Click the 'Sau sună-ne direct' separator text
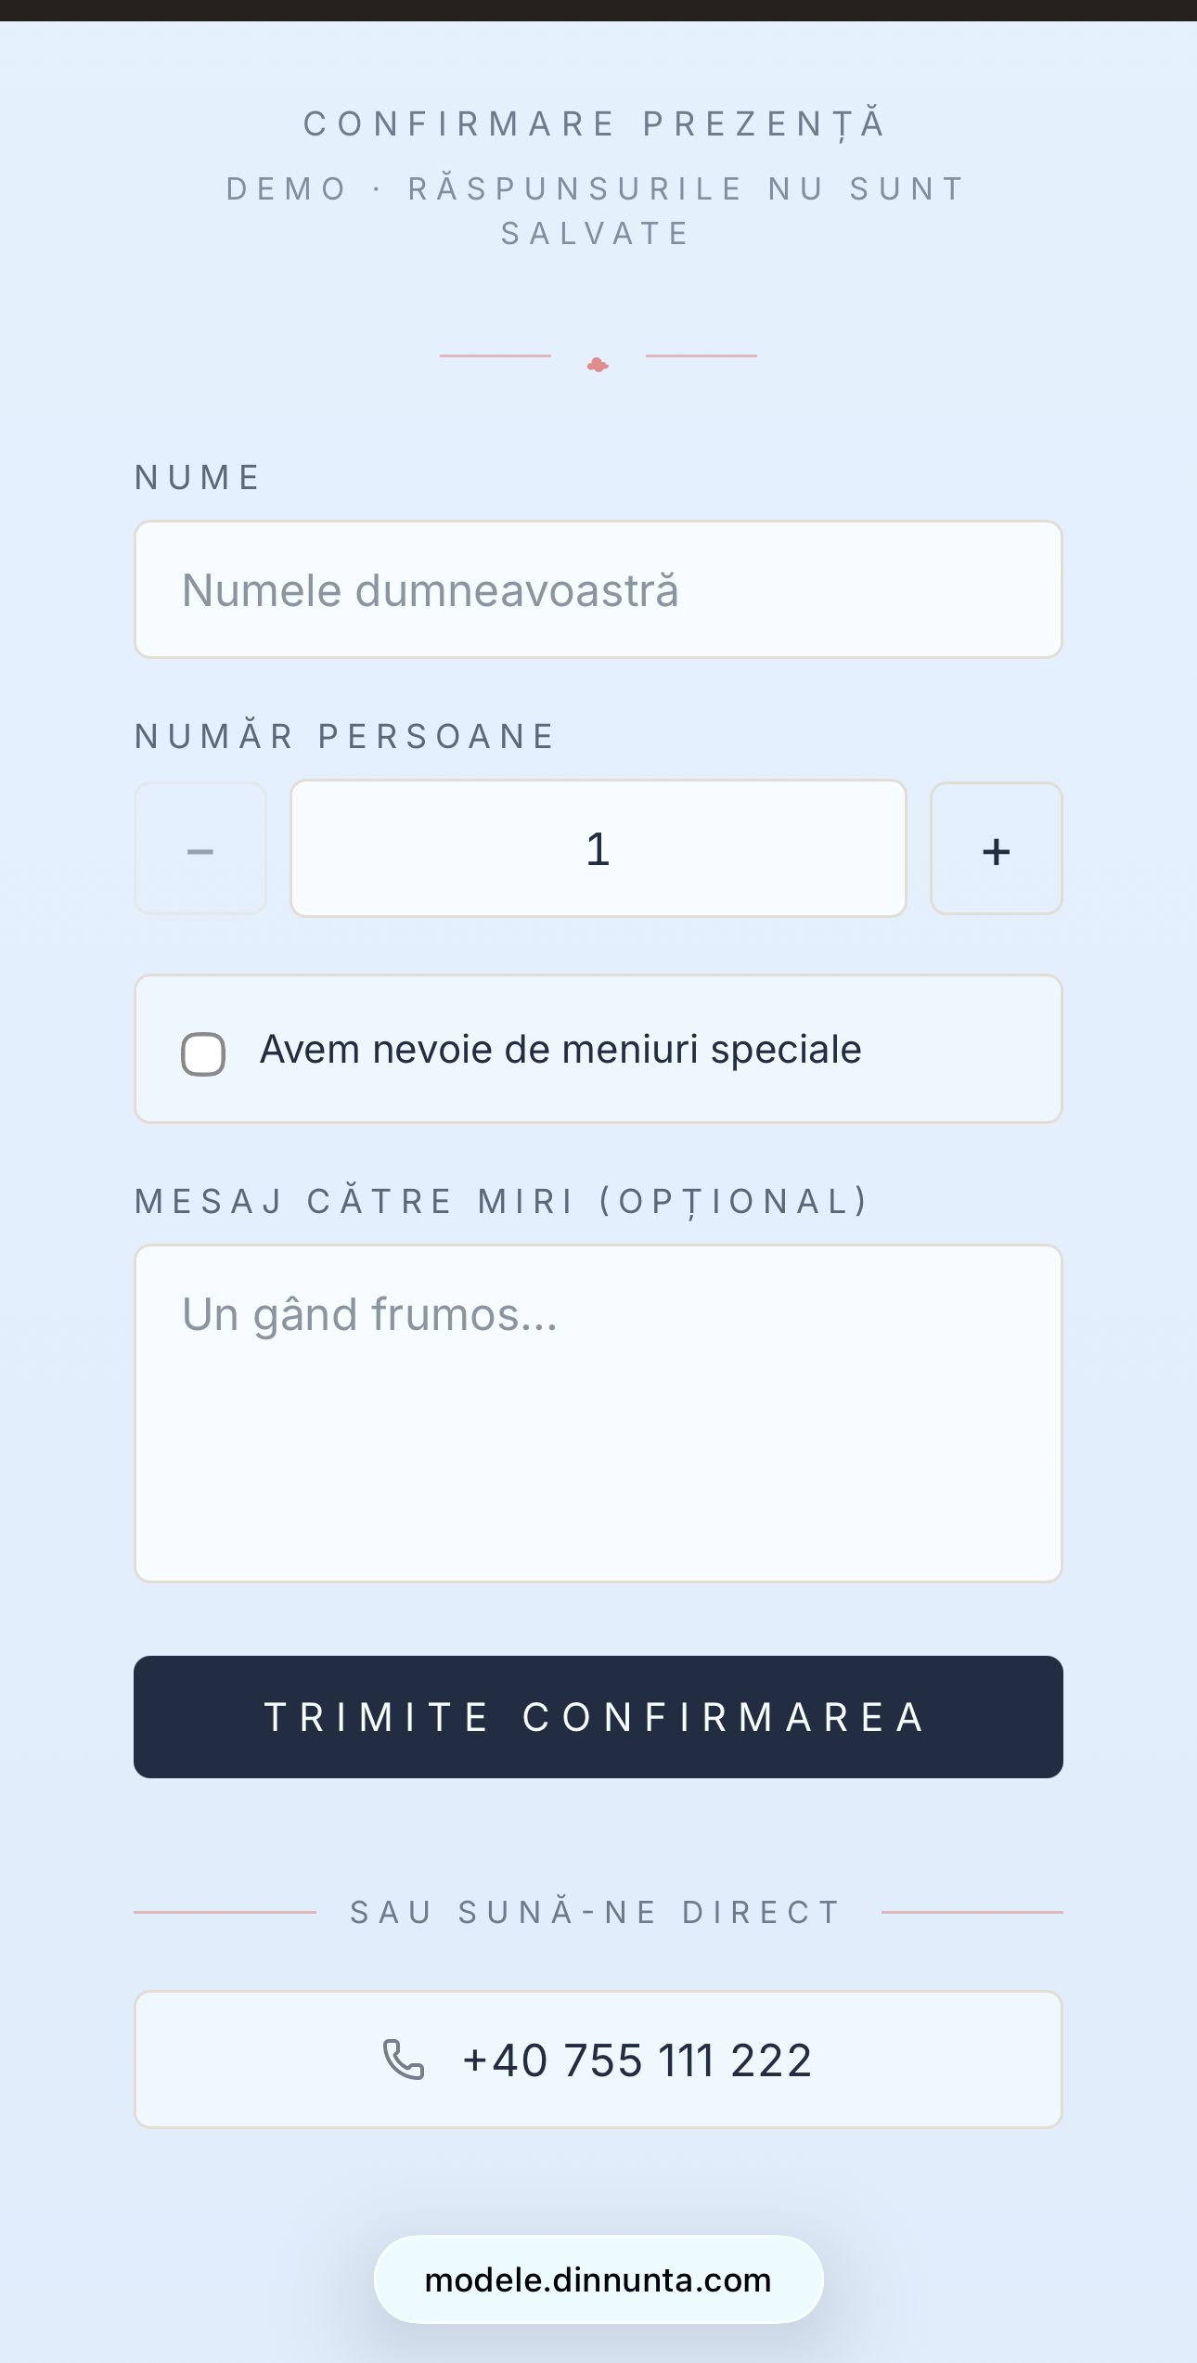The height and width of the screenshot is (2363, 1197). pos(597,1912)
